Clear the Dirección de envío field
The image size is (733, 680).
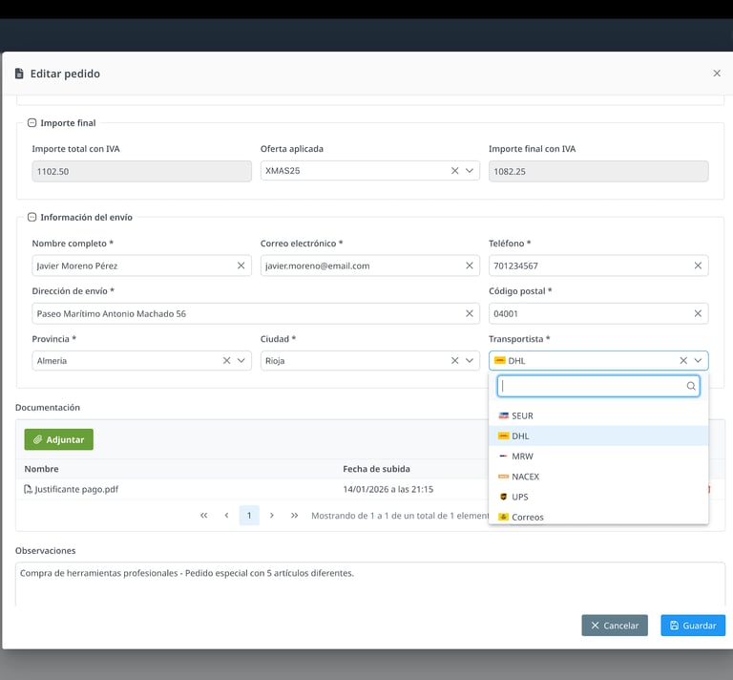click(x=470, y=313)
